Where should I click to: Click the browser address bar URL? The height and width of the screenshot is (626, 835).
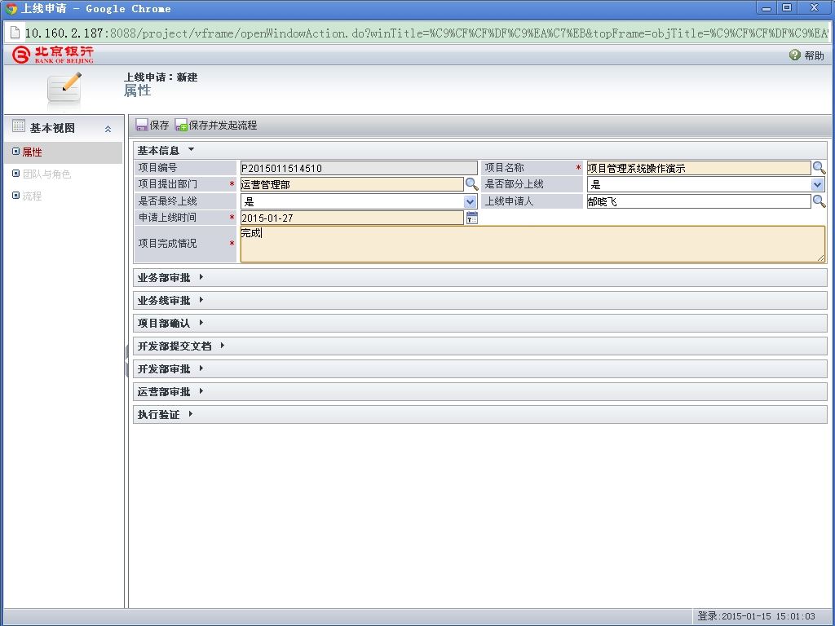[x=426, y=33]
